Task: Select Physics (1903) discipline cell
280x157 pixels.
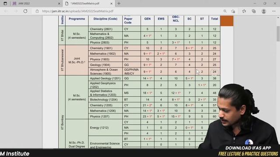Action: click(x=105, y=59)
